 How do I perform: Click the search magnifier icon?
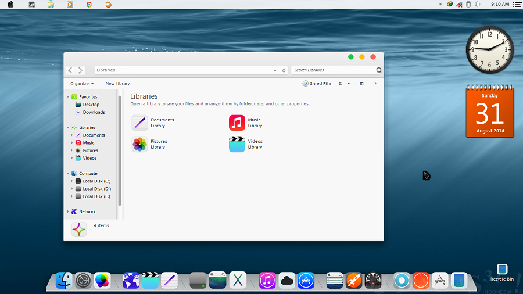point(378,70)
